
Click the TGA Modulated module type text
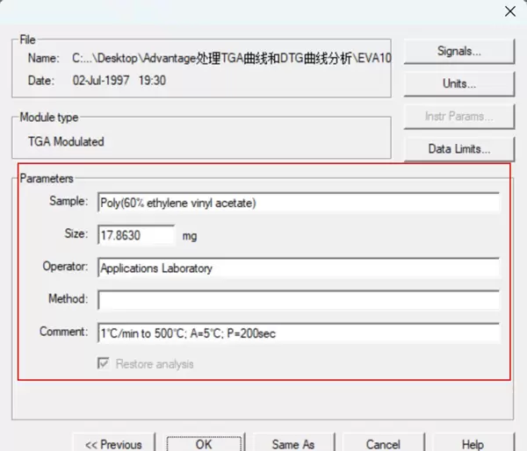pyautogui.click(x=66, y=141)
